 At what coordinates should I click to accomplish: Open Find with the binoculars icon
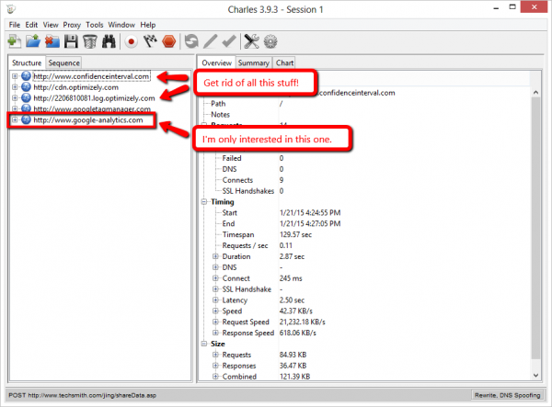(109, 41)
